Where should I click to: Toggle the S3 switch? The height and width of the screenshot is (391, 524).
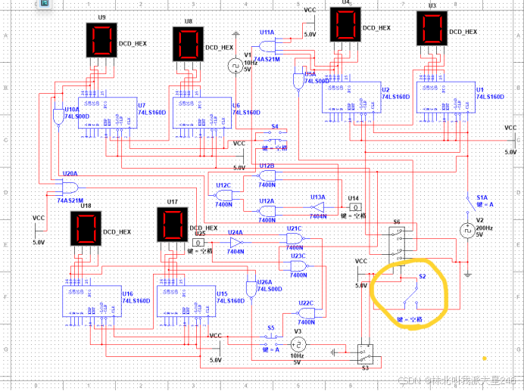click(x=365, y=355)
